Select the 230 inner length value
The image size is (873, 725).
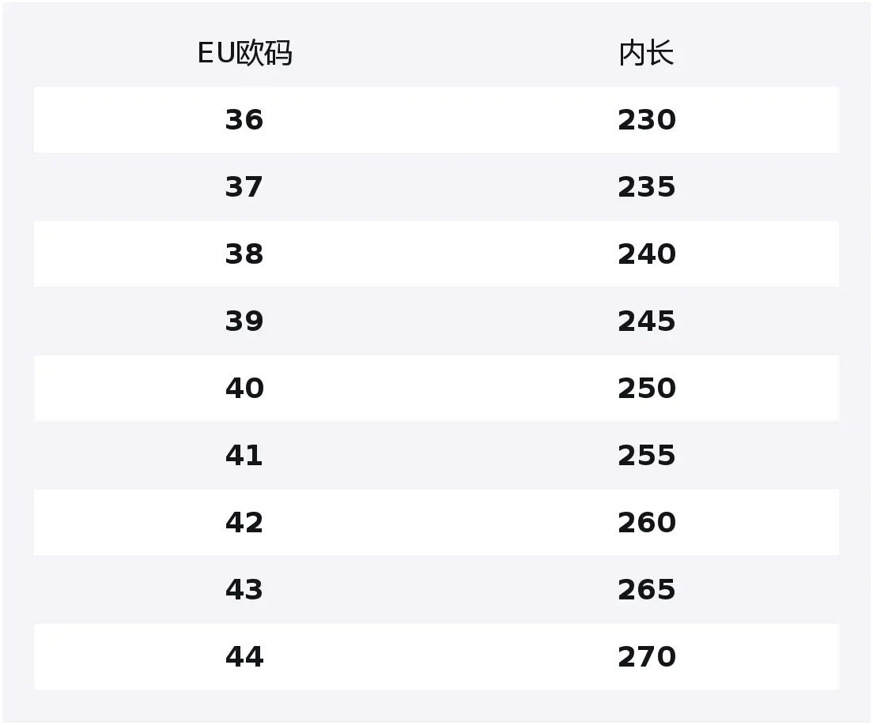[x=646, y=120]
